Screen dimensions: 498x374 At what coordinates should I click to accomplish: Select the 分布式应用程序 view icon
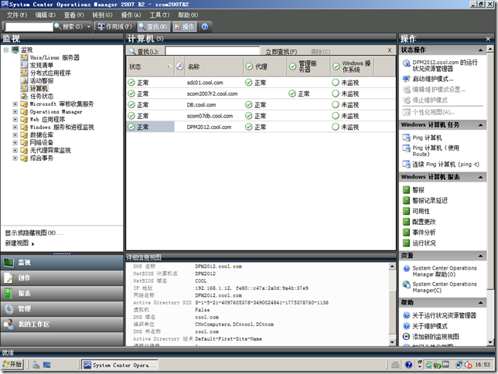pos(24,73)
